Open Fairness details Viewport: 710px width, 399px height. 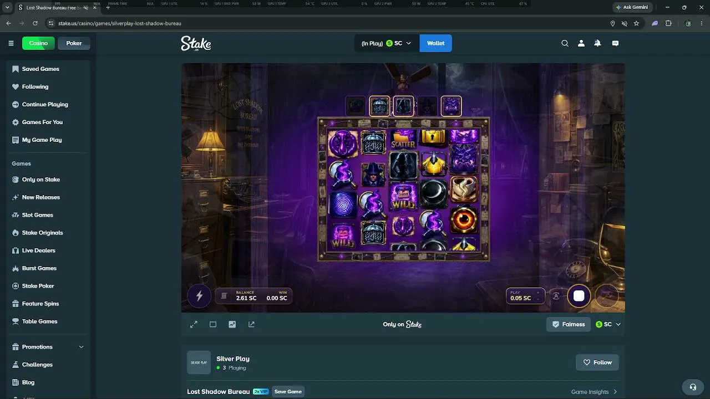click(x=569, y=324)
